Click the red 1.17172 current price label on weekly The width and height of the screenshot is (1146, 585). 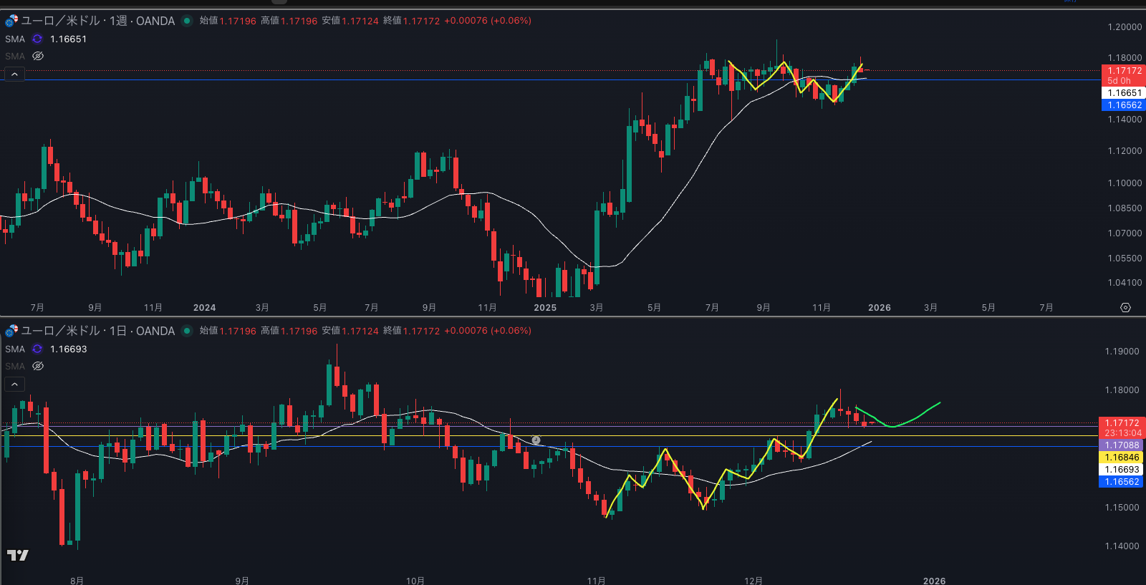tap(1124, 71)
